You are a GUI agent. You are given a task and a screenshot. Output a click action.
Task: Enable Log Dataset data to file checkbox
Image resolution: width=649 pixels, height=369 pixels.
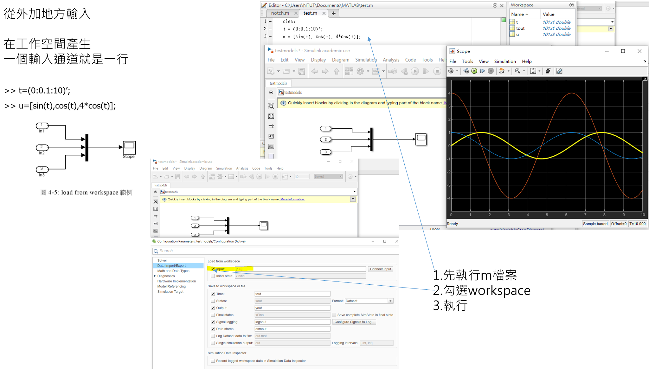click(x=213, y=336)
